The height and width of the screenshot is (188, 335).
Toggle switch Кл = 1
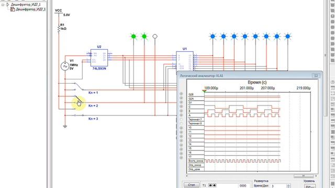tap(79, 86)
